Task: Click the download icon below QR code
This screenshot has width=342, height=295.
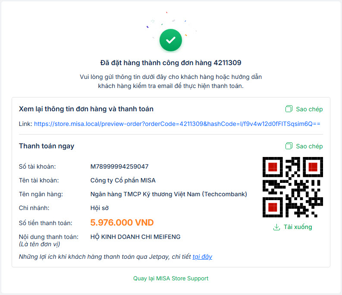Action: [276, 227]
